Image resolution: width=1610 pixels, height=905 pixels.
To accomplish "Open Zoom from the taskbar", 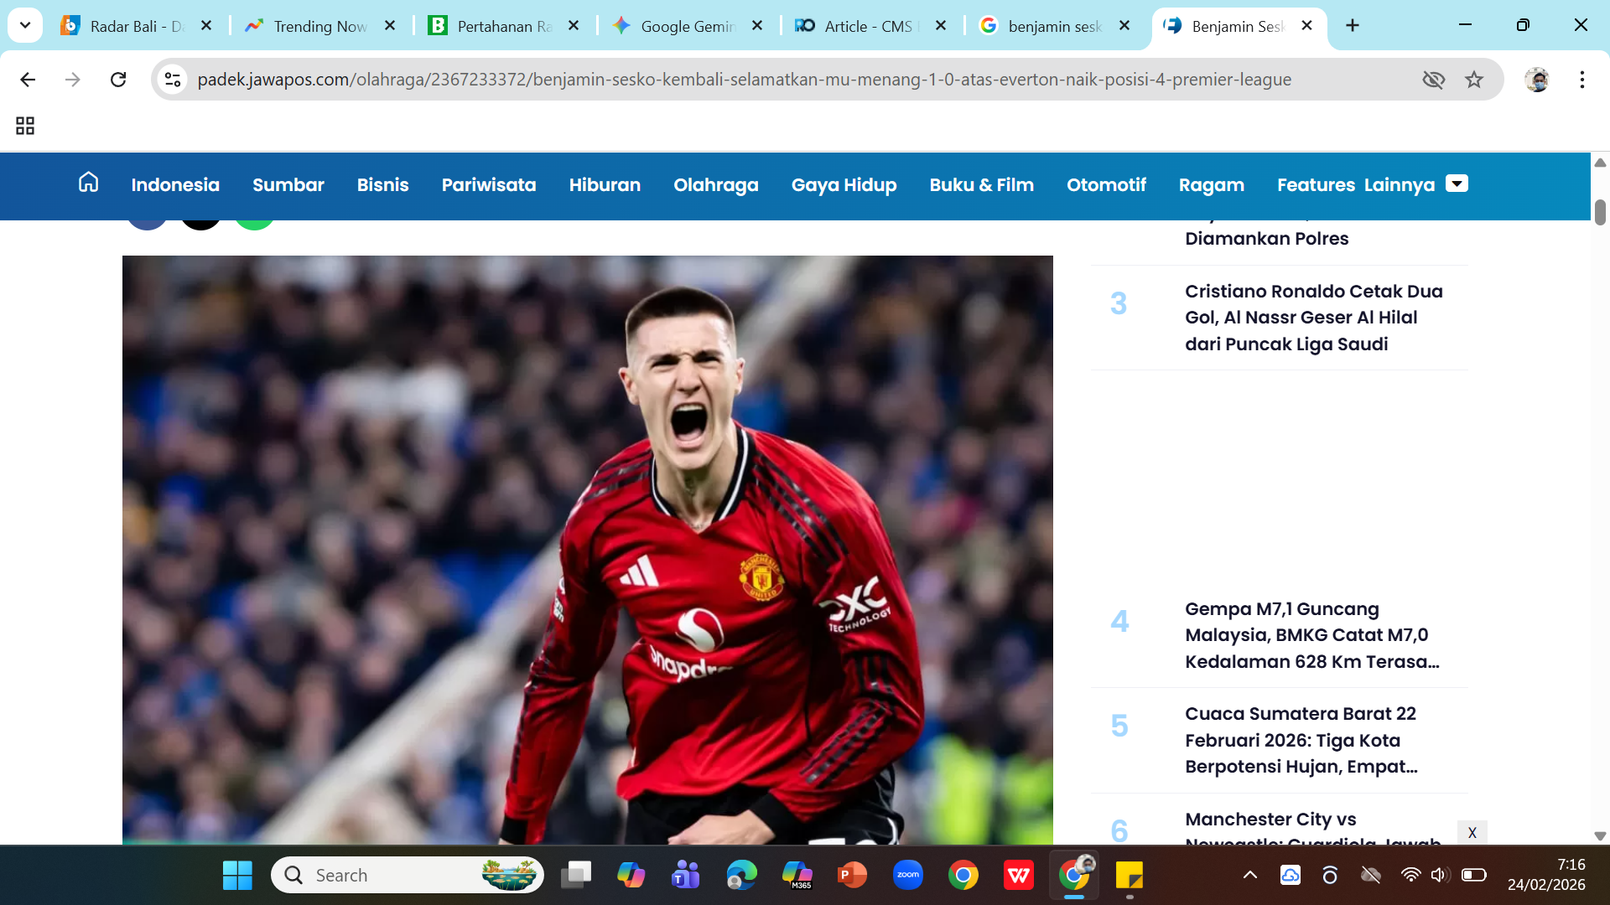I will click(908, 876).
